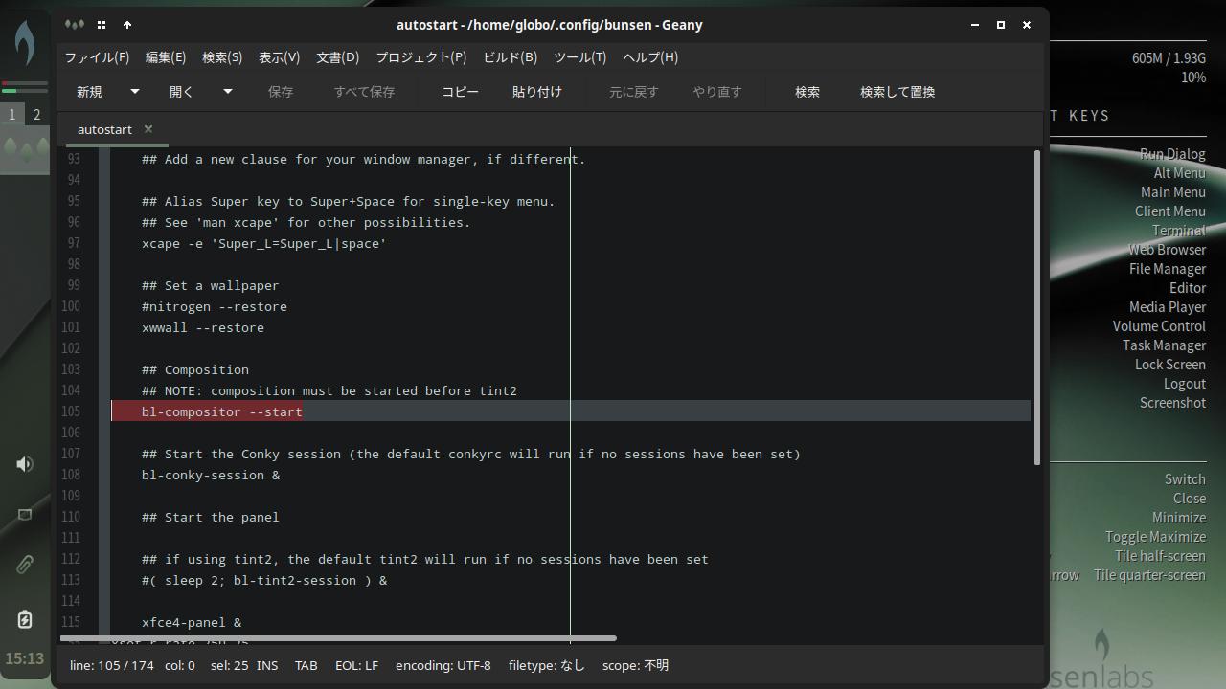
Task: Click the up-arrow icon in title bar
Action: (x=127, y=25)
